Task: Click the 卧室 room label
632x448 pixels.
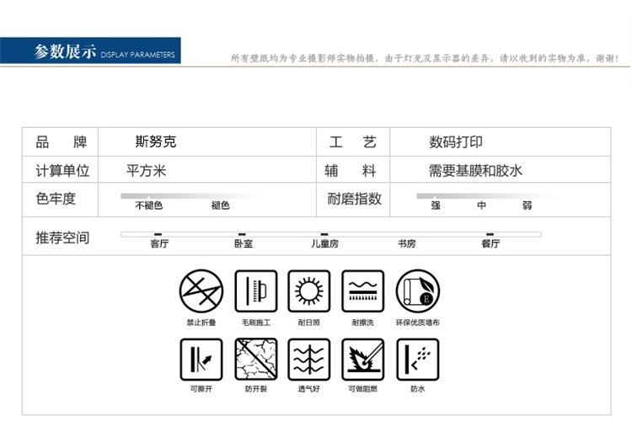Action: pos(244,243)
